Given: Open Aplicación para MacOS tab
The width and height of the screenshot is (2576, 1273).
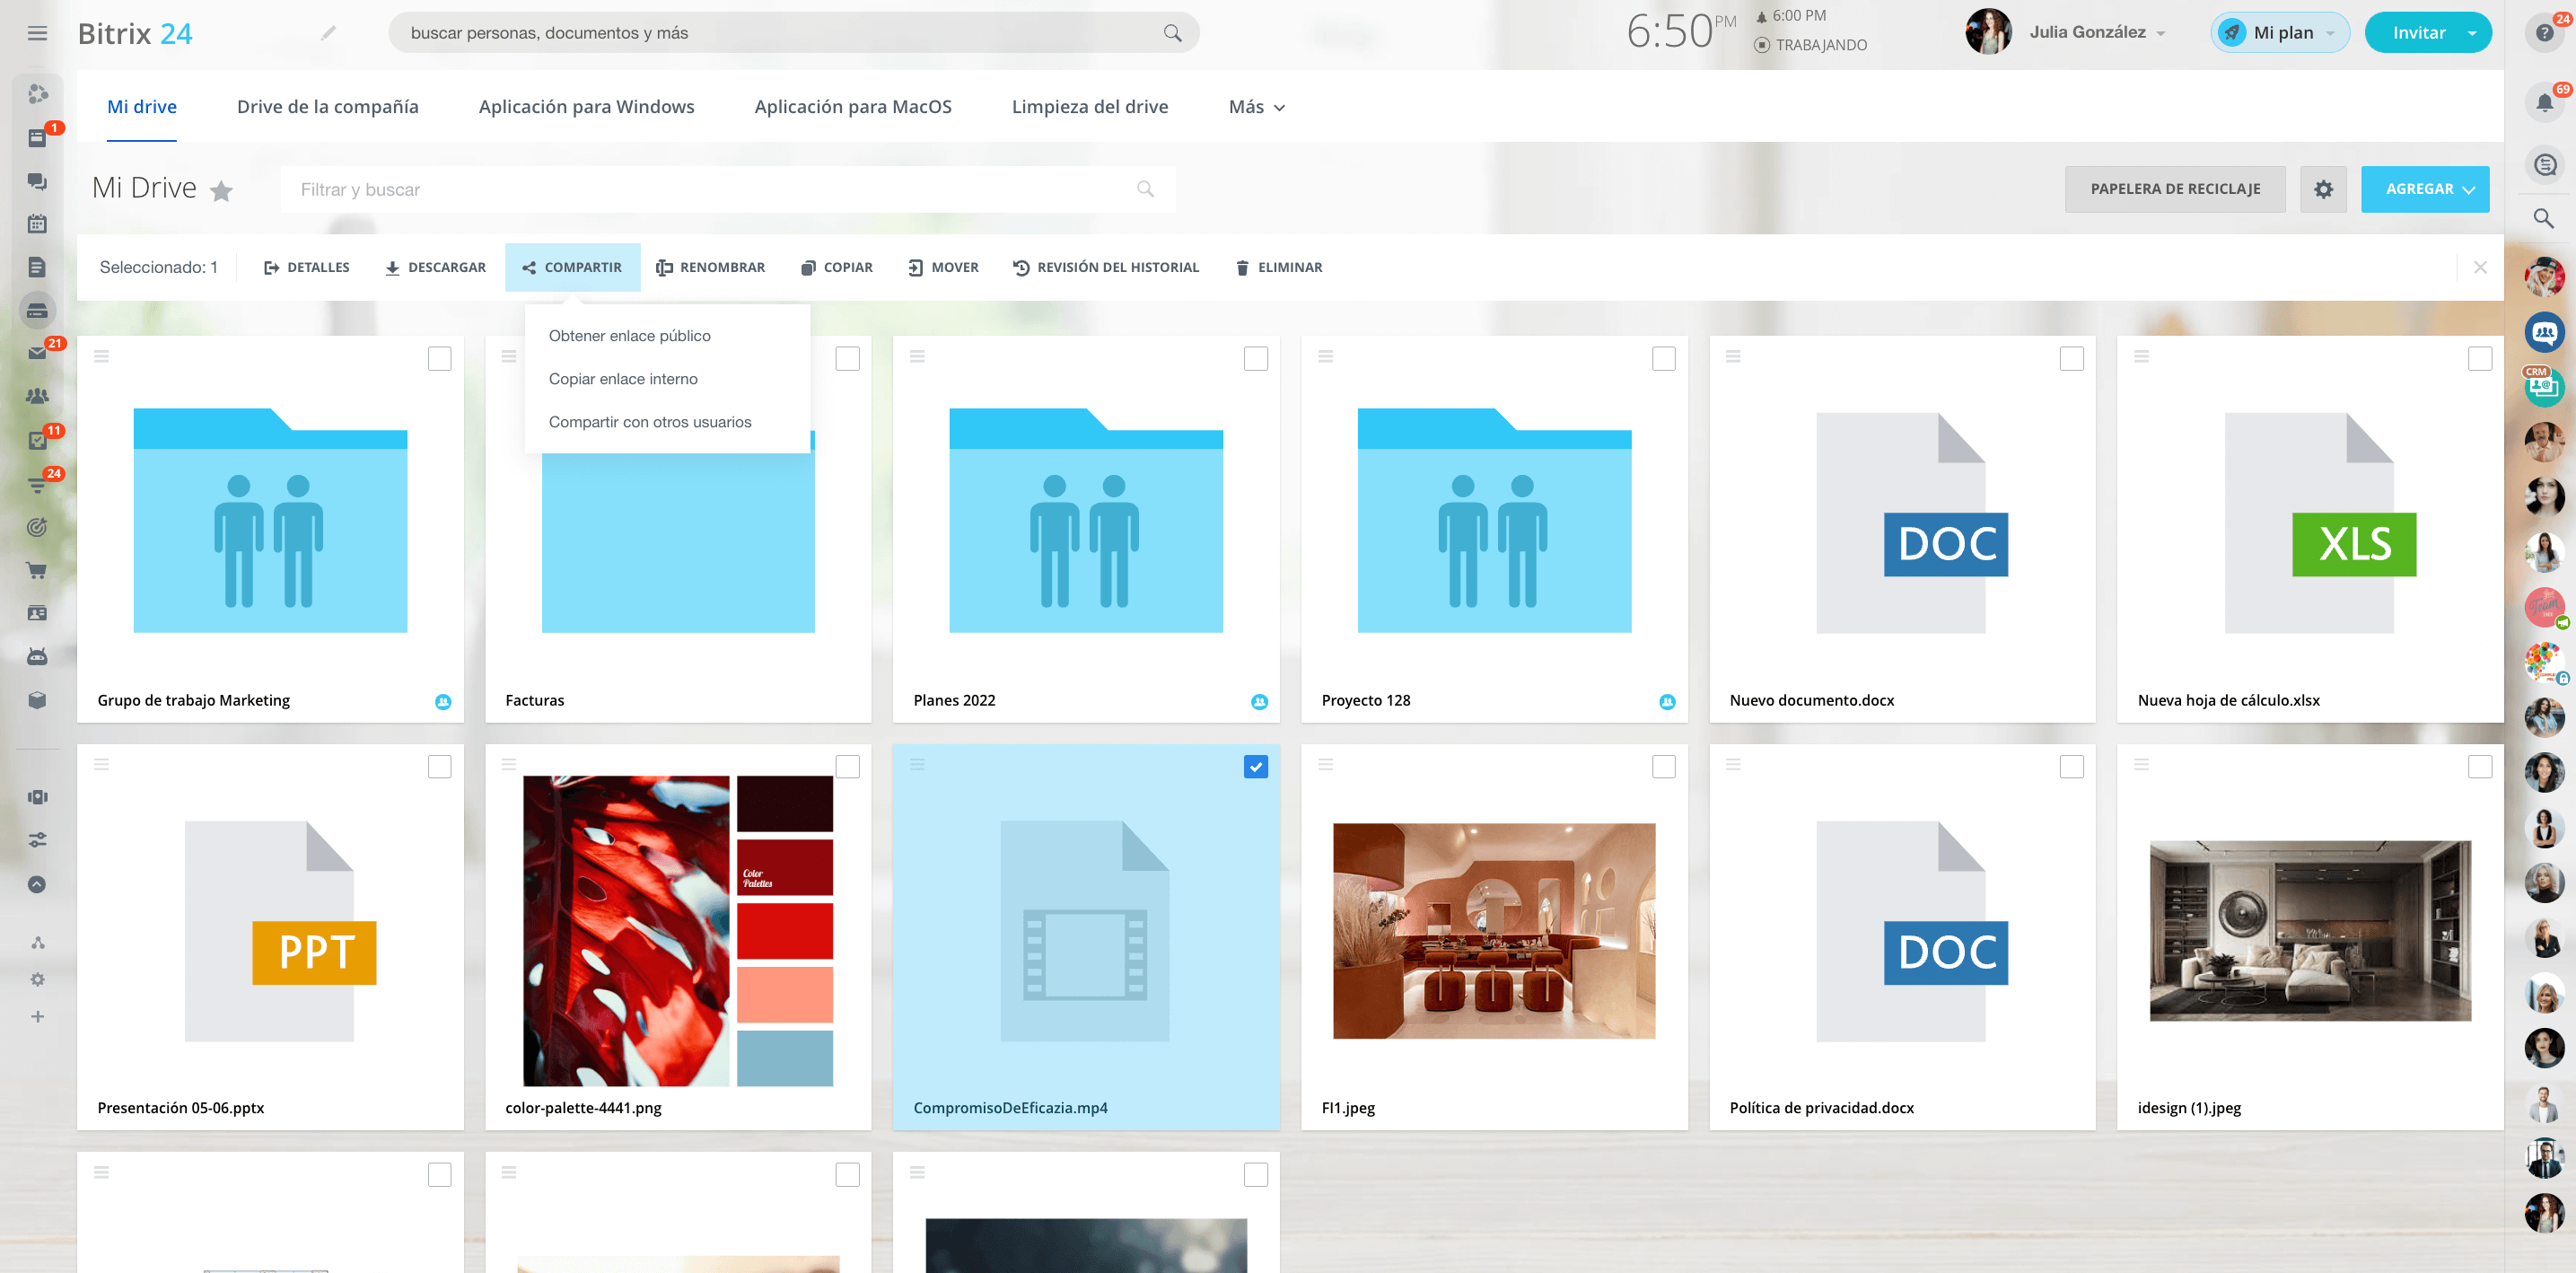Looking at the screenshot, I should (853, 107).
